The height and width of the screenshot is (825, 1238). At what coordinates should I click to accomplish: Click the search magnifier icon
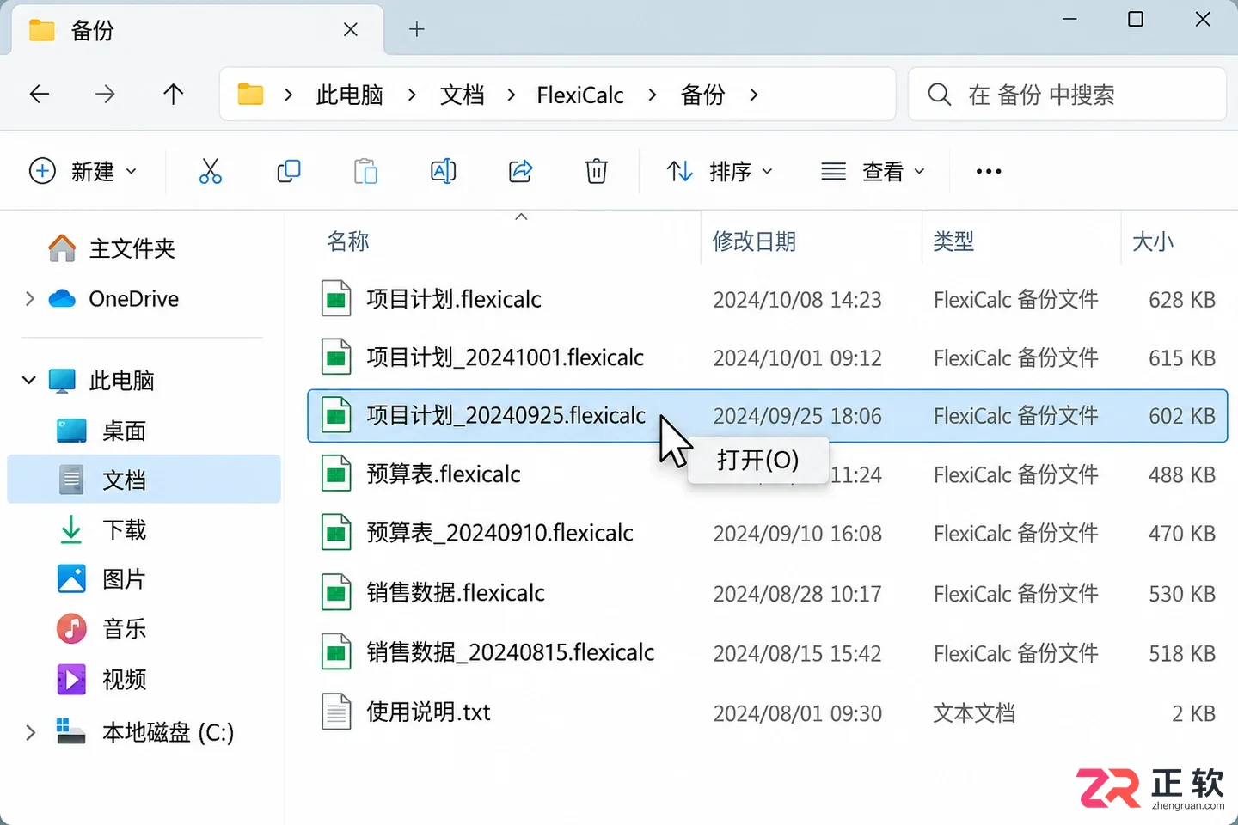(x=940, y=94)
